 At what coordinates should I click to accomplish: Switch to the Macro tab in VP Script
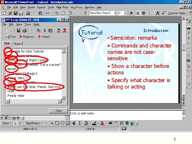click(18, 44)
